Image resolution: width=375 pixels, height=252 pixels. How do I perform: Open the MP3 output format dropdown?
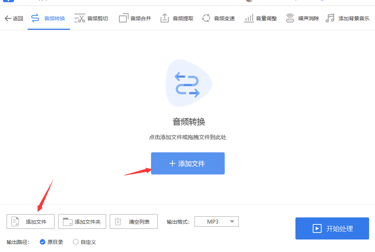(x=217, y=221)
